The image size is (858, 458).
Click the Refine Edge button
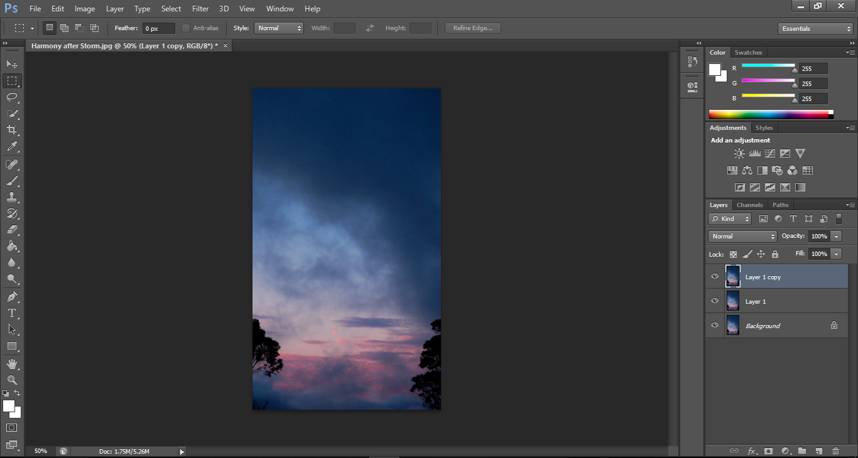pyautogui.click(x=472, y=28)
